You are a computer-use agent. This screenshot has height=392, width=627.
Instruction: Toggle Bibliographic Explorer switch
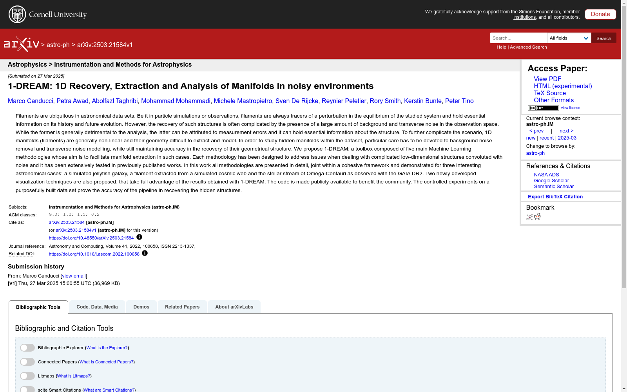[27, 348]
